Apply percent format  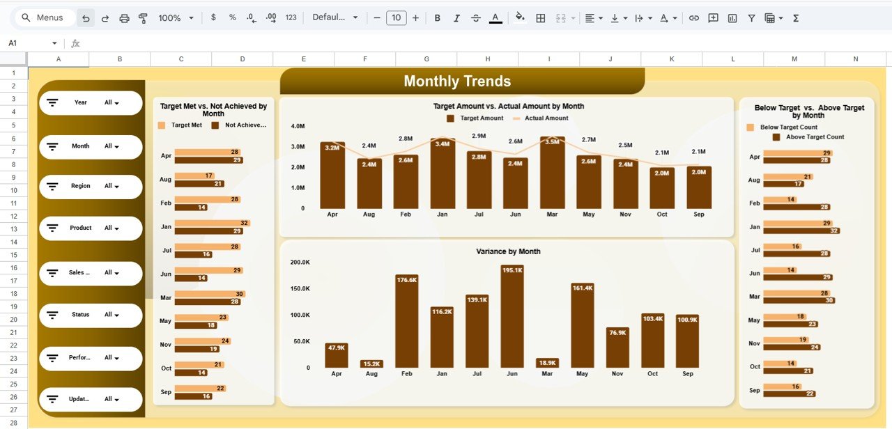[x=231, y=17]
